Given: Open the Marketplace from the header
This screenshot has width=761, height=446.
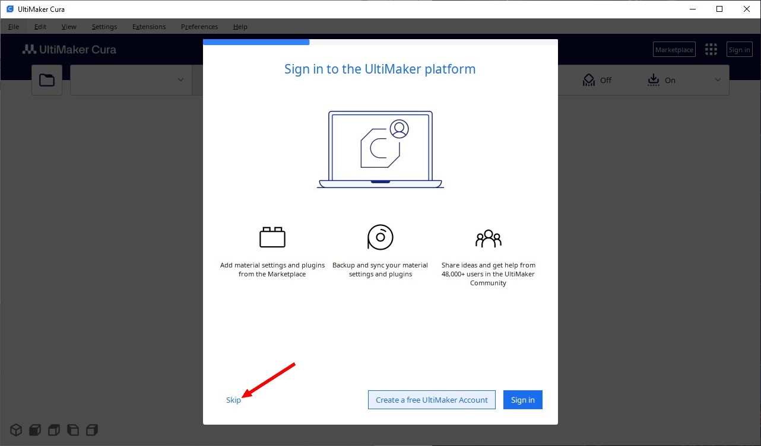Looking at the screenshot, I should [674, 50].
